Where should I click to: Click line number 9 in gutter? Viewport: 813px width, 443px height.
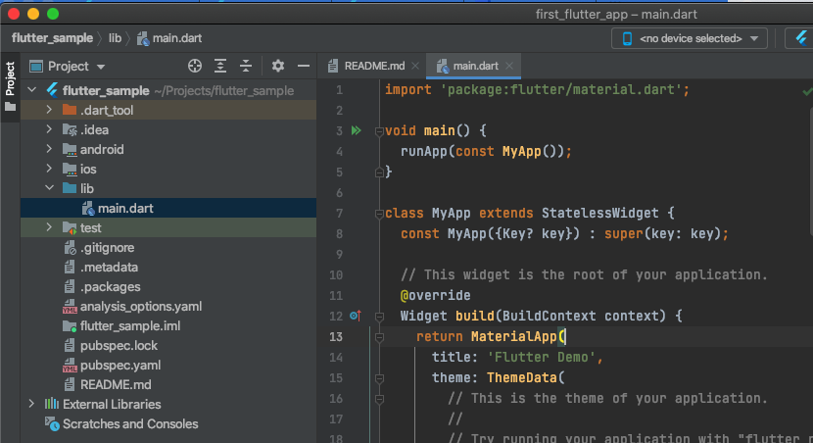(x=339, y=254)
